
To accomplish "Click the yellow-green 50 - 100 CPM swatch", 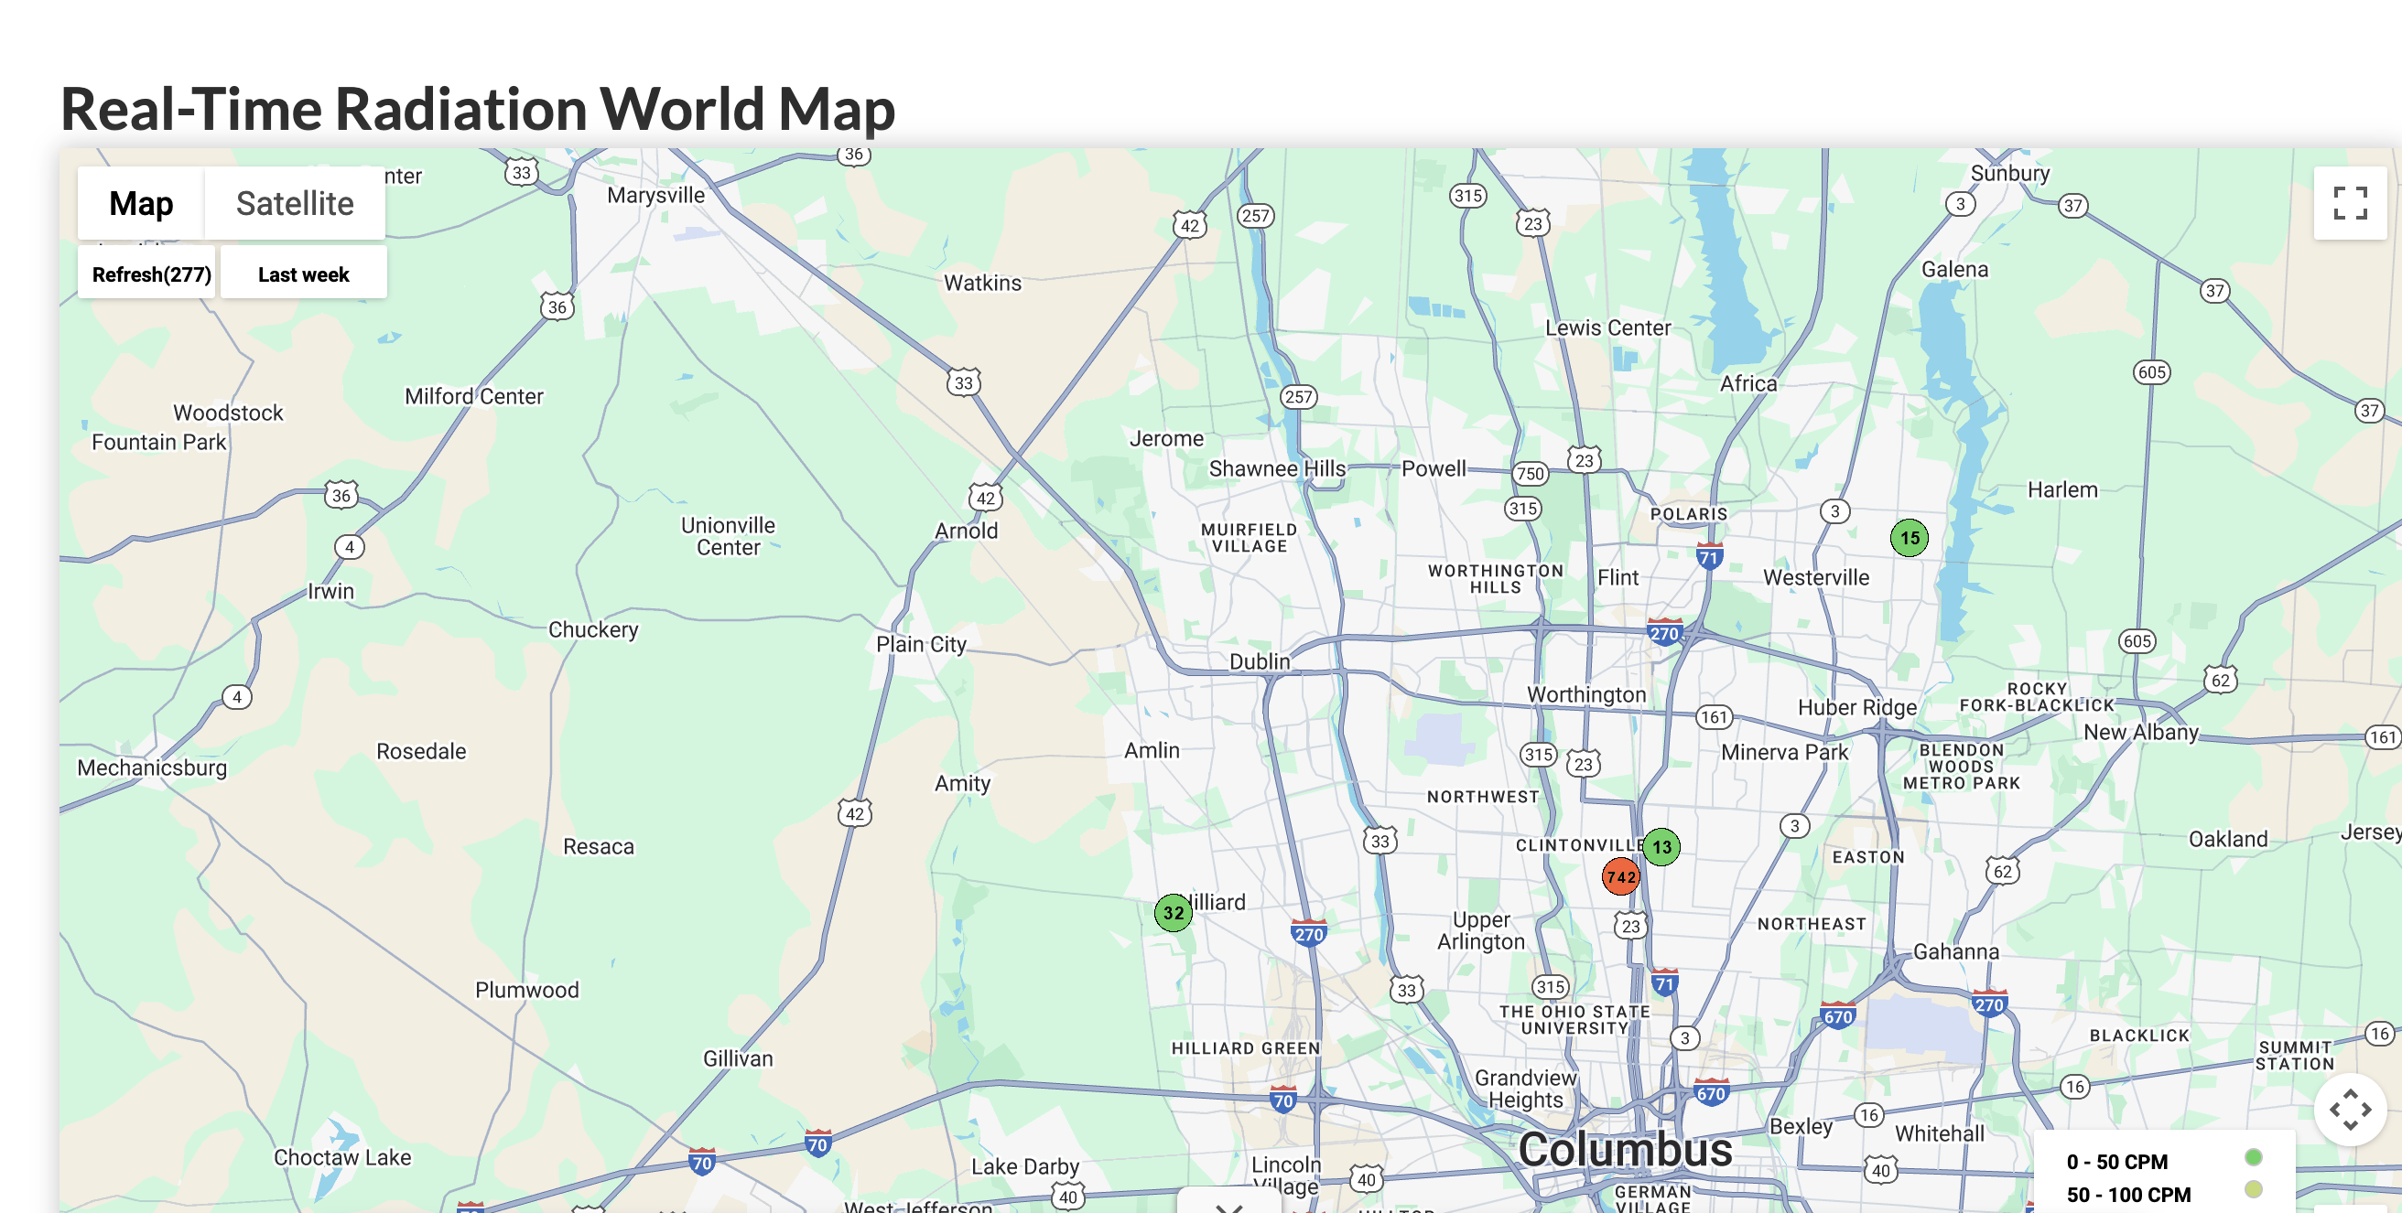I will click(2253, 1189).
